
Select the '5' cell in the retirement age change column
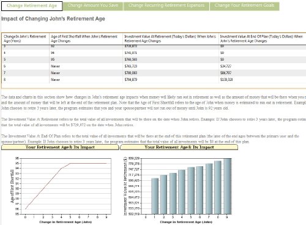pos(26,59)
